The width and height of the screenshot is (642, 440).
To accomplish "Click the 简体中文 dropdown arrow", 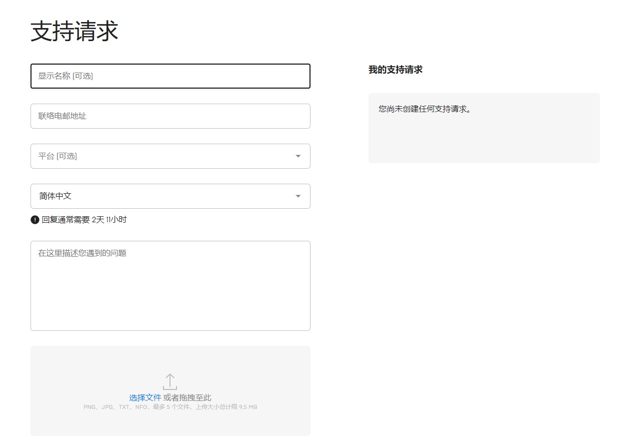I will click(x=298, y=196).
